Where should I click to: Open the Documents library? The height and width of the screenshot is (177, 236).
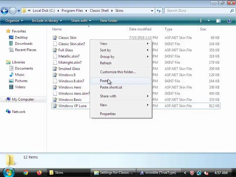coord(24,68)
